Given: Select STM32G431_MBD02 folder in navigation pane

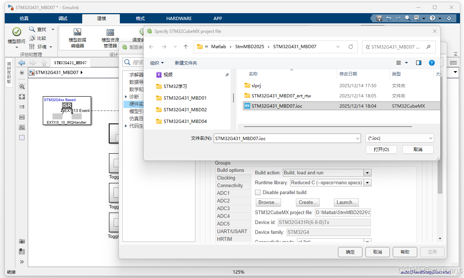Looking at the screenshot, I should (185, 109).
